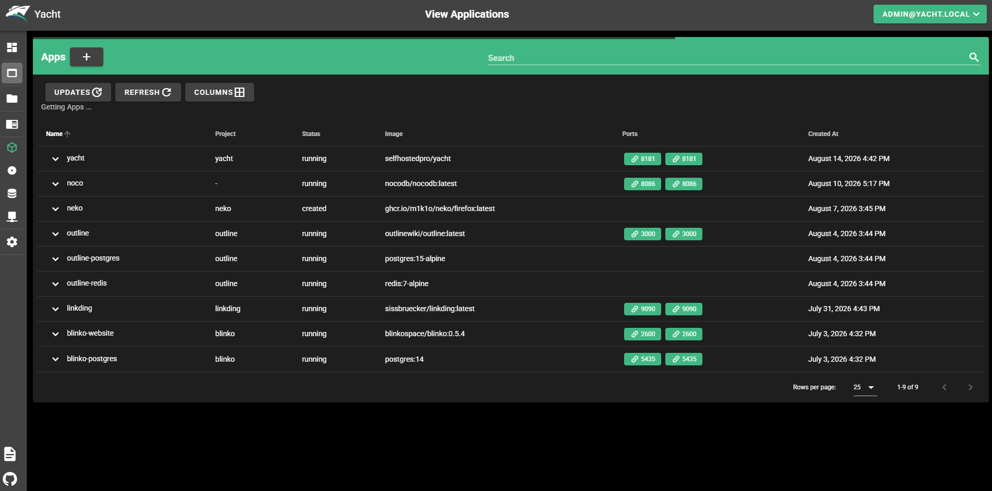
Task: Click the date August 14, 2026 4:42 PM
Action: click(849, 158)
